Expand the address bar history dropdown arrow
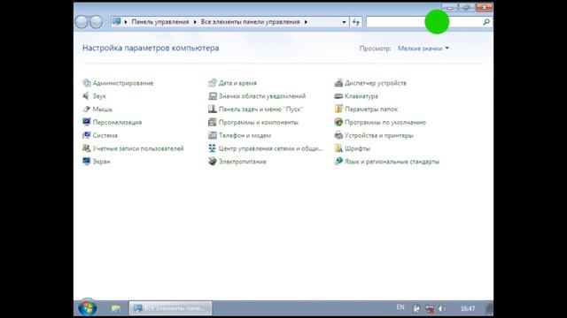This screenshot has width=567, height=318. (344, 22)
